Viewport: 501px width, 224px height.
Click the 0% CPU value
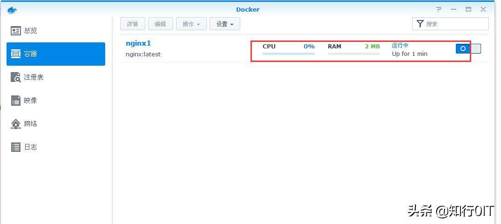[309, 46]
